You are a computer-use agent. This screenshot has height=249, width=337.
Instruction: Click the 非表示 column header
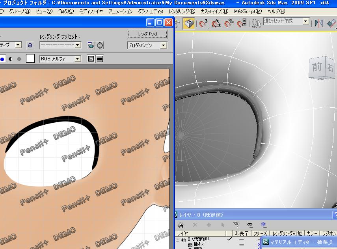click(242, 233)
